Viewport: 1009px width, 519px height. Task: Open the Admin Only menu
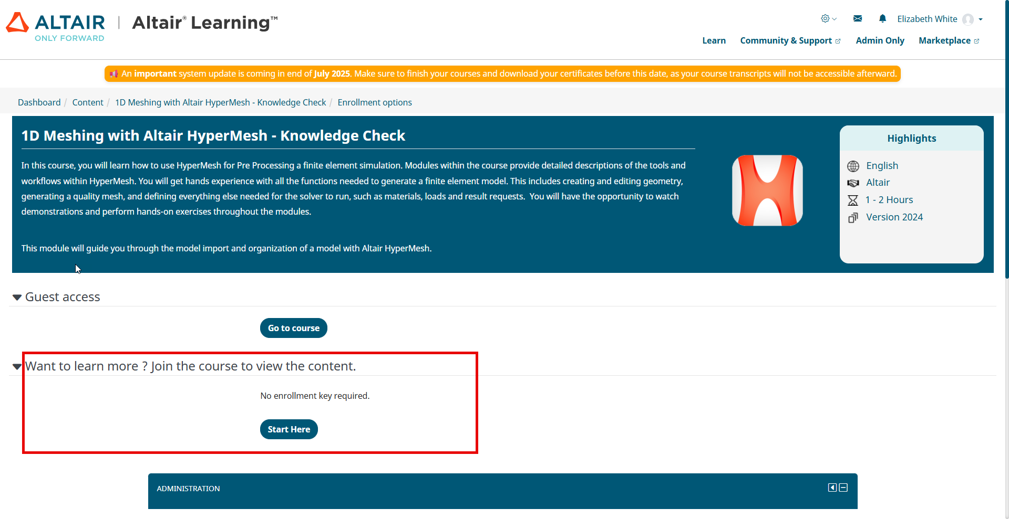[880, 40]
